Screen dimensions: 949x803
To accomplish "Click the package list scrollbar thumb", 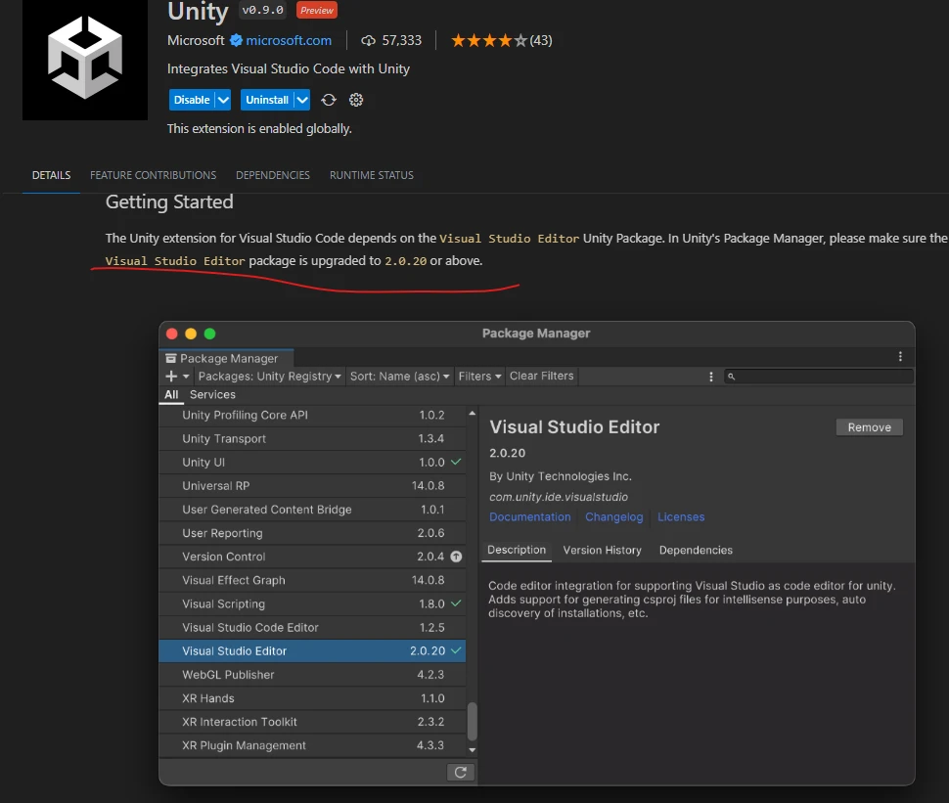I will coord(473,722).
